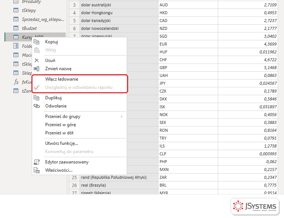Click the rand (Republika Południowej Afryki) cell
The width and height of the screenshot is (284, 218).
(119, 177)
